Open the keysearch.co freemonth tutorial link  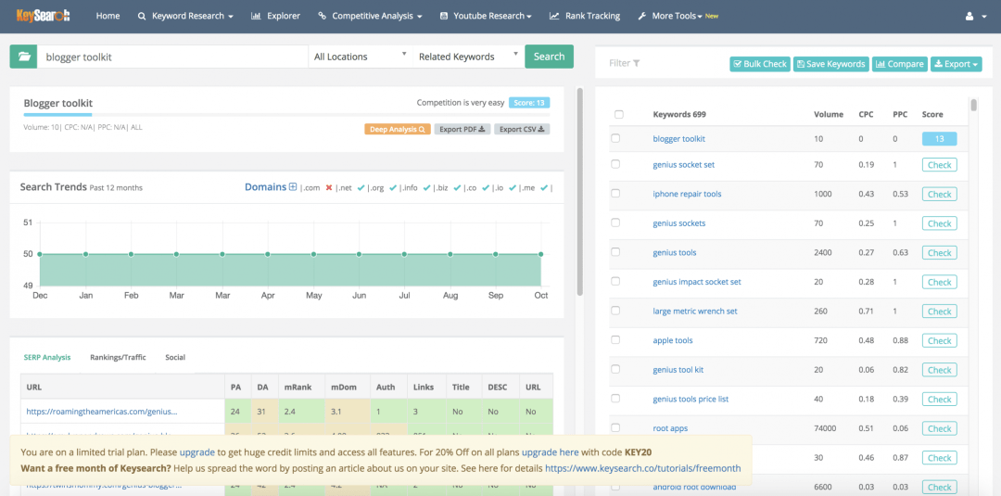643,468
